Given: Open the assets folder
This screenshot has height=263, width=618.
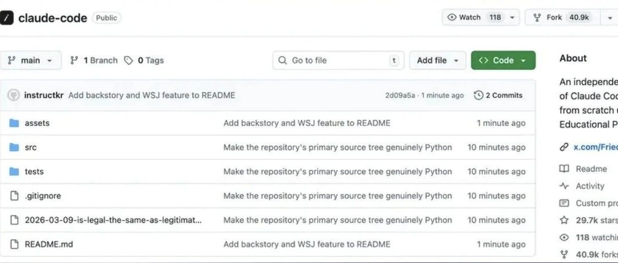Looking at the screenshot, I should tap(37, 123).
